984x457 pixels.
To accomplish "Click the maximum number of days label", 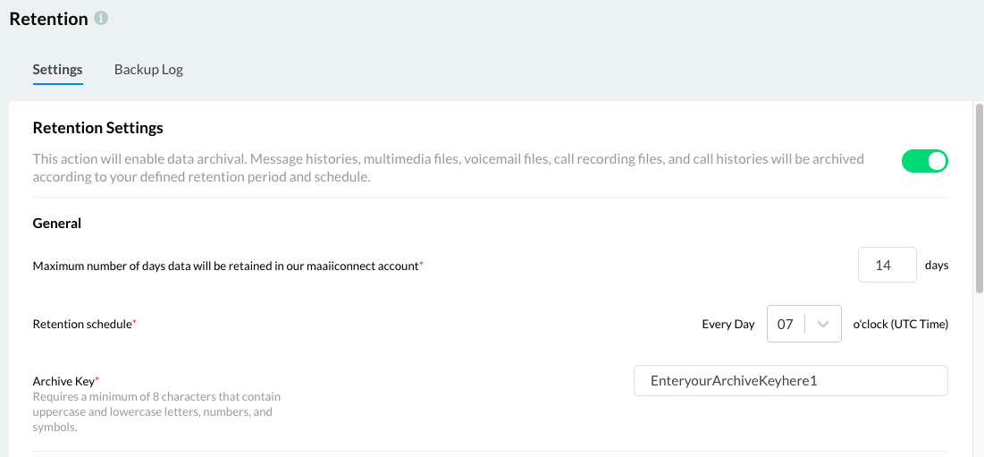I will pyautogui.click(x=226, y=267).
